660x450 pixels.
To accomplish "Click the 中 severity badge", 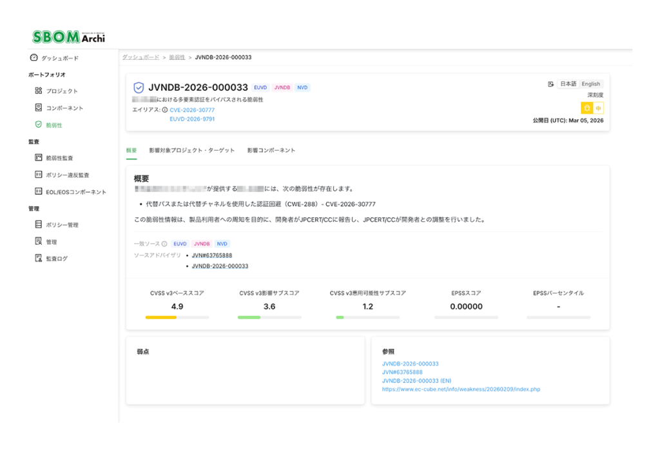I will click(598, 108).
